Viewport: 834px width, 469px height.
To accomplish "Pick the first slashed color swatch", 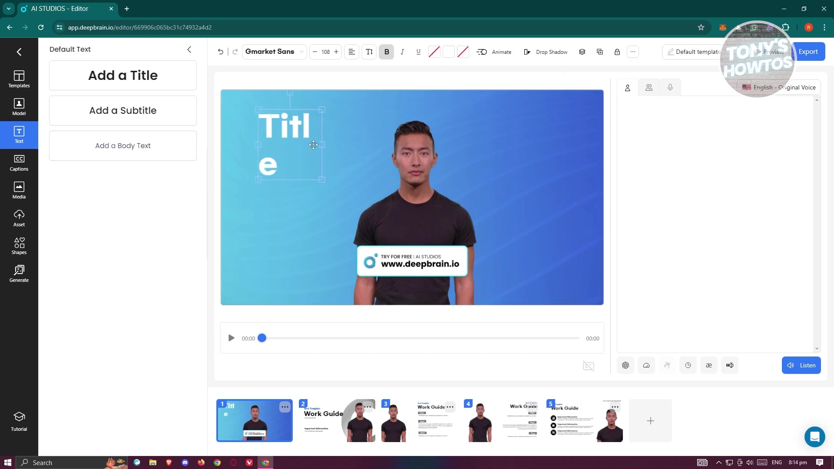I will (x=434, y=52).
